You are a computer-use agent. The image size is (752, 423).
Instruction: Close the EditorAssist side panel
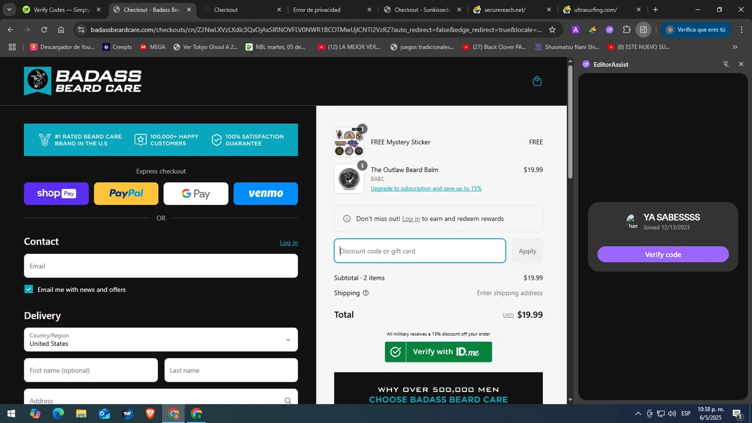tap(741, 64)
